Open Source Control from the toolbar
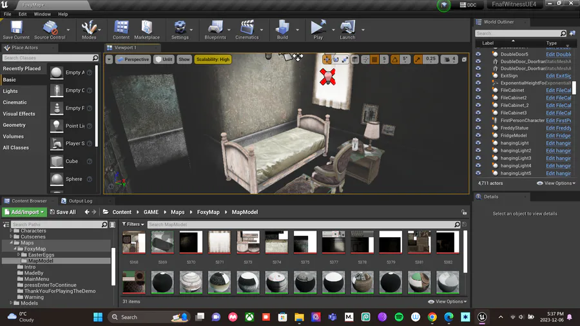 50,30
